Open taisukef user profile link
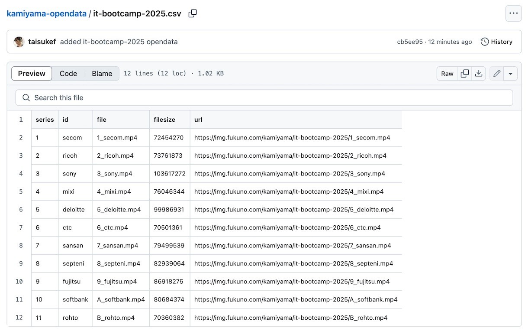 click(42, 42)
